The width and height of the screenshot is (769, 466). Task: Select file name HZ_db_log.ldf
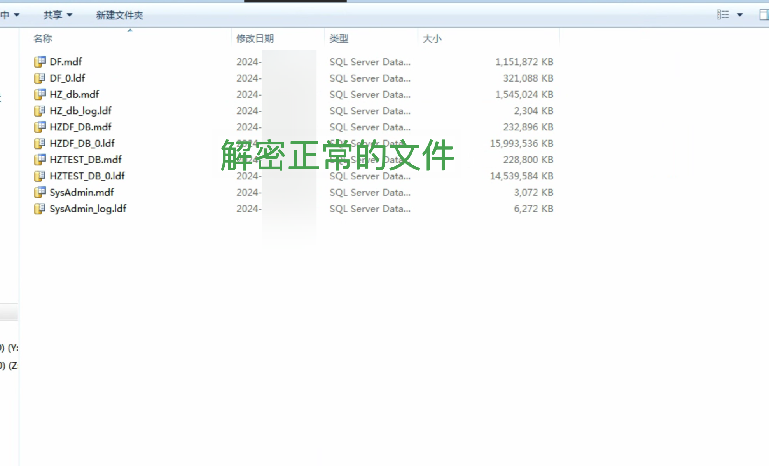coord(80,111)
